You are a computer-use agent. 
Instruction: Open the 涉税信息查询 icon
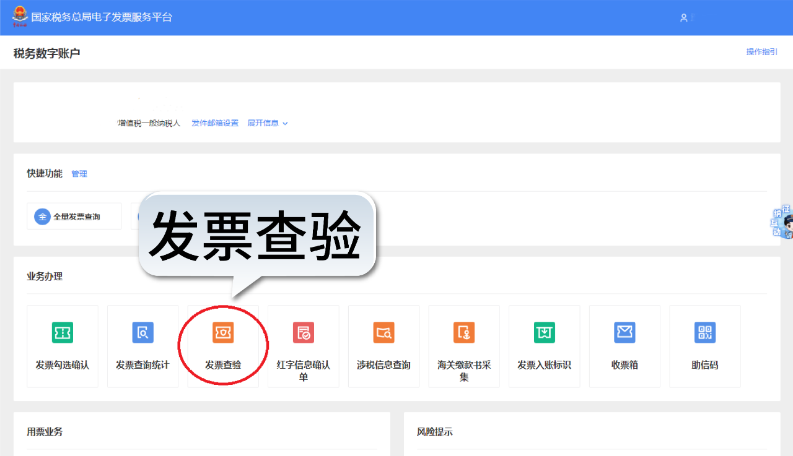tap(383, 333)
